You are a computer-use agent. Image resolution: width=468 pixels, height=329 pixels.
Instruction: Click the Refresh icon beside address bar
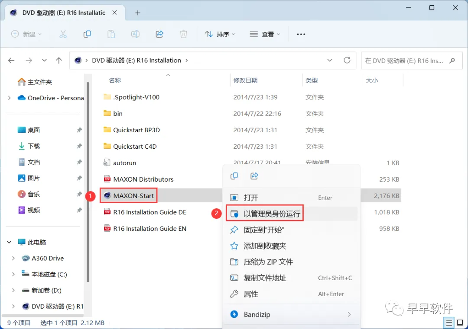coord(347,61)
